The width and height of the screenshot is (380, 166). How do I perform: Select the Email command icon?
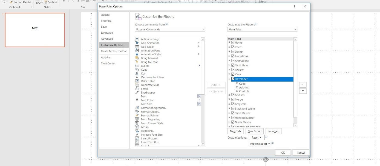coord(137,89)
